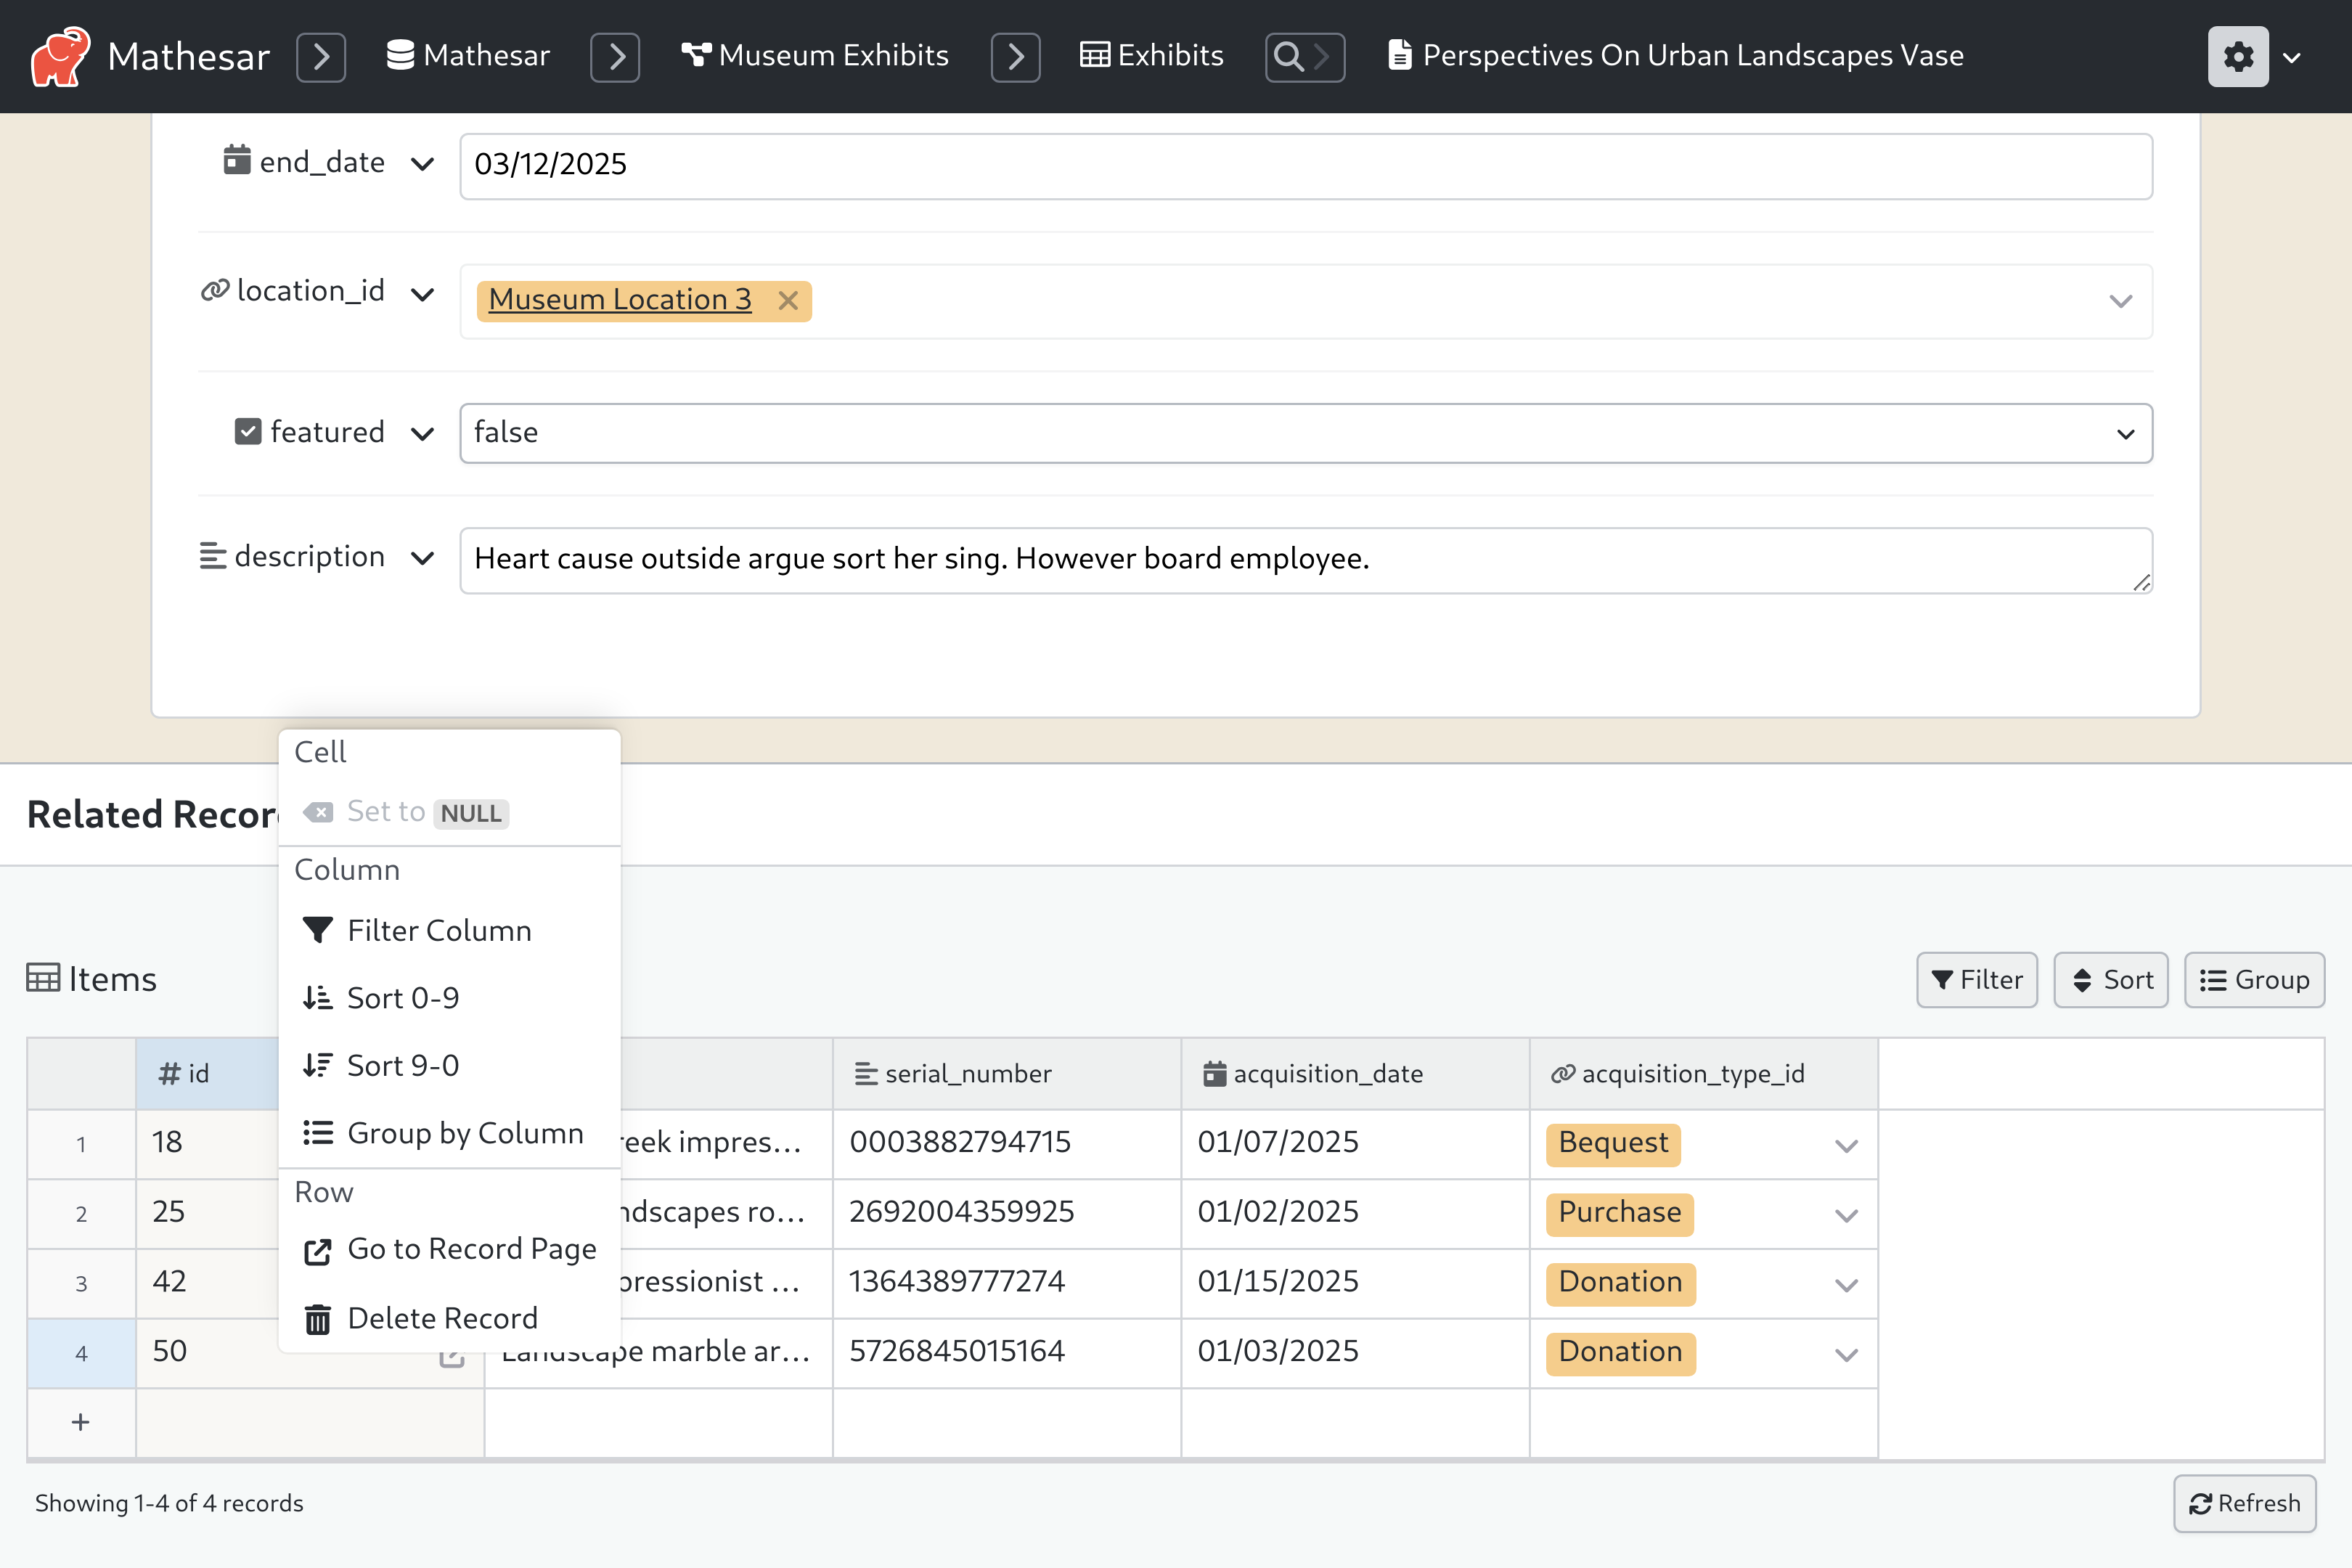Image resolution: width=2352 pixels, height=1568 pixels.
Task: Click the breadcrumb arrow after Mathesar logo
Action: [x=321, y=56]
